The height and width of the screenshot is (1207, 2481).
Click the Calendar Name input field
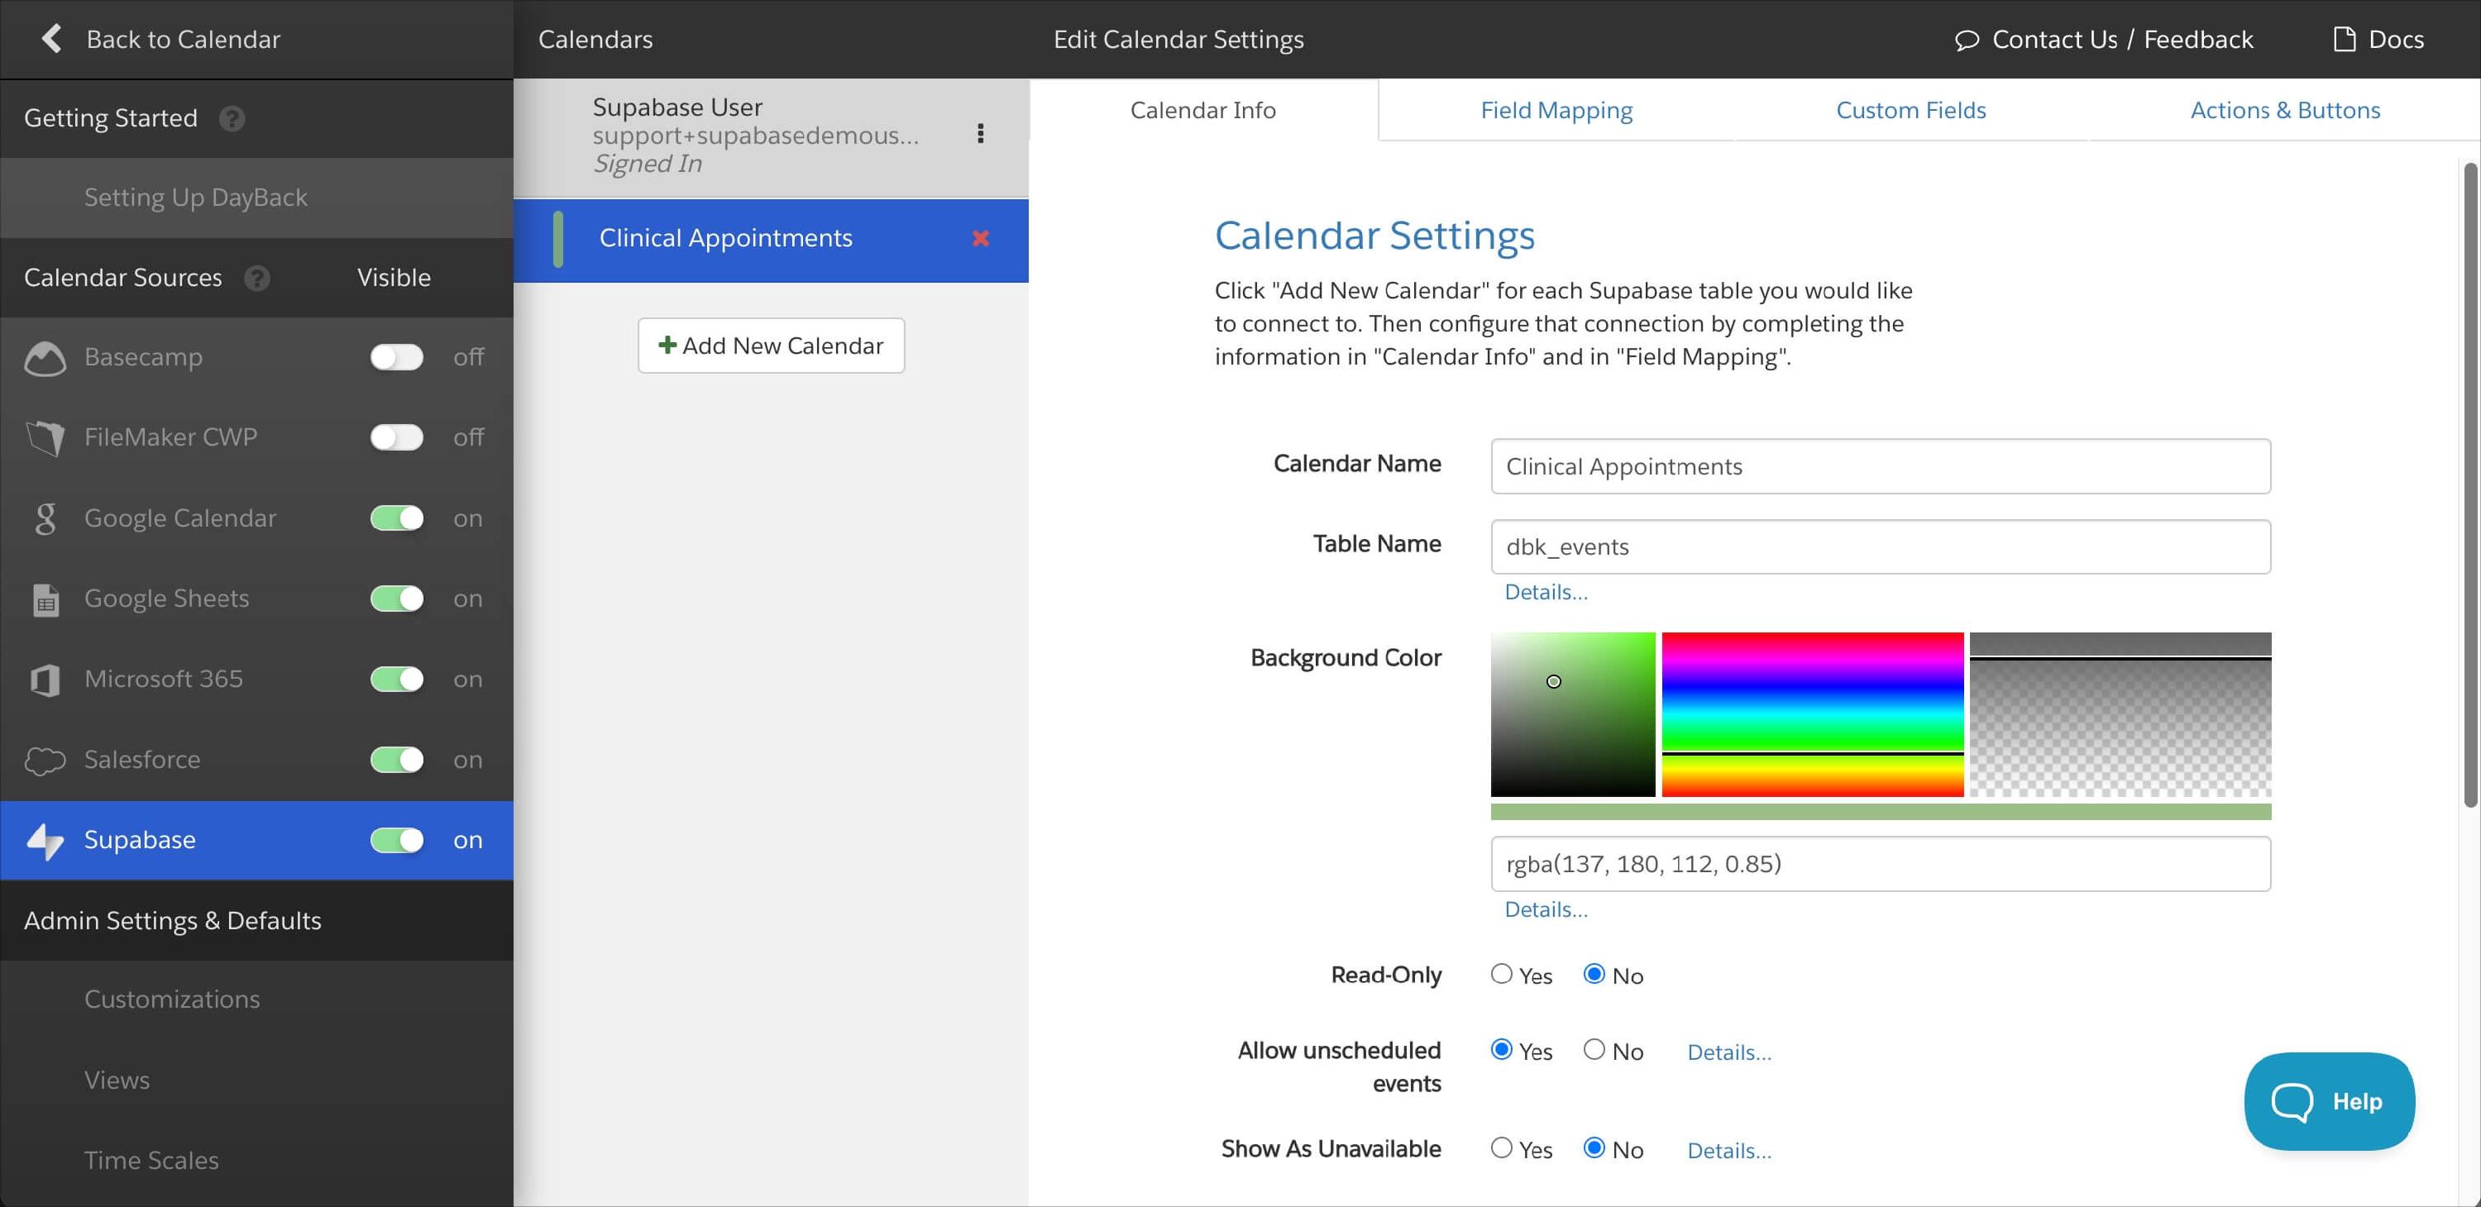pyautogui.click(x=1880, y=467)
